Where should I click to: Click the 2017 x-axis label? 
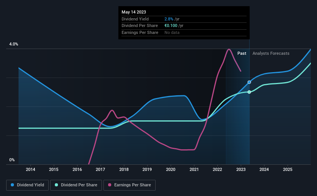pos(100,169)
